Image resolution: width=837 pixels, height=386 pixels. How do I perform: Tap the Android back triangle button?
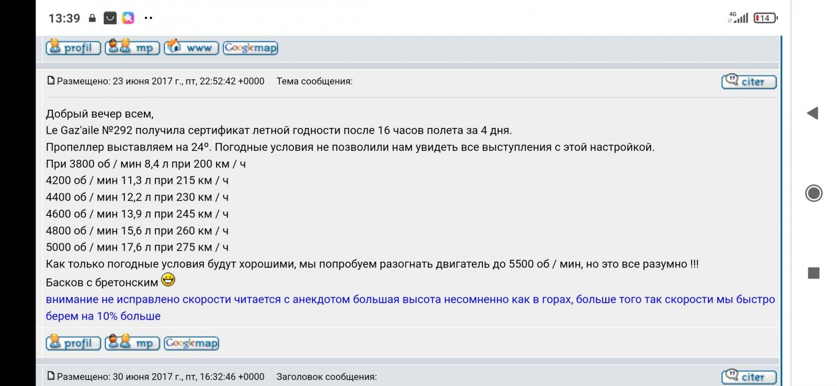(x=812, y=113)
